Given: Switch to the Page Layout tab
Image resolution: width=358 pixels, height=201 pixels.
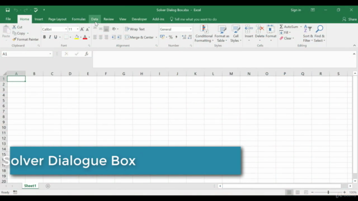Looking at the screenshot, I should click(x=57, y=19).
